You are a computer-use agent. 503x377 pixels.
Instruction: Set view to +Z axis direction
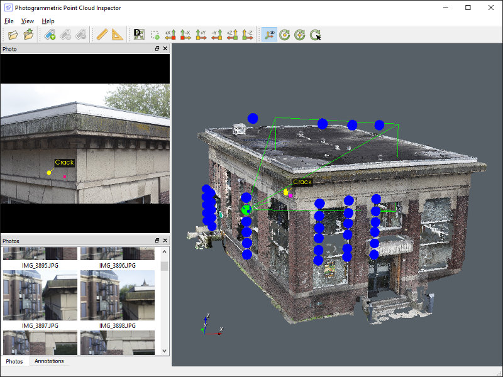click(232, 35)
